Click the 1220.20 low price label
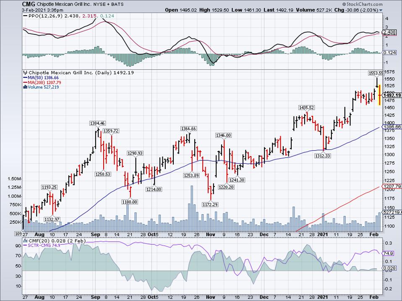This screenshot has height=301, width=402. 226,187
